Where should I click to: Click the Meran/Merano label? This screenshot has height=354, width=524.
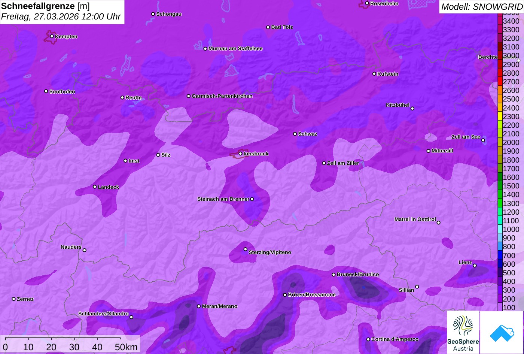coord(220,306)
